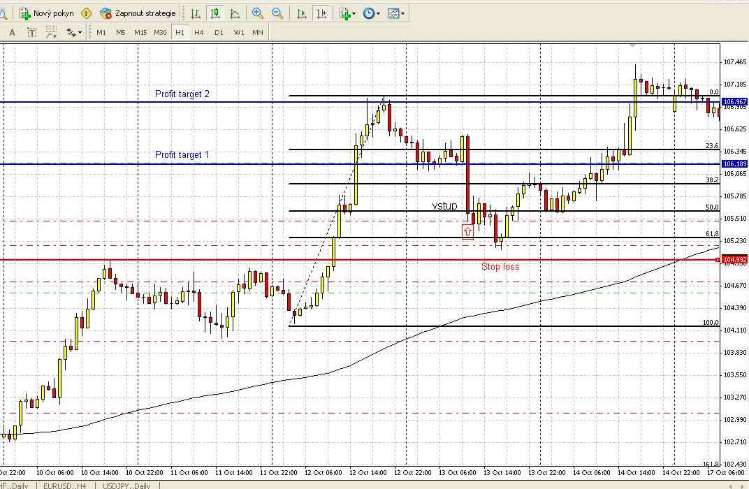Open the USDJPY..Daily chart tab
The width and height of the screenshot is (749, 489).
126,486
